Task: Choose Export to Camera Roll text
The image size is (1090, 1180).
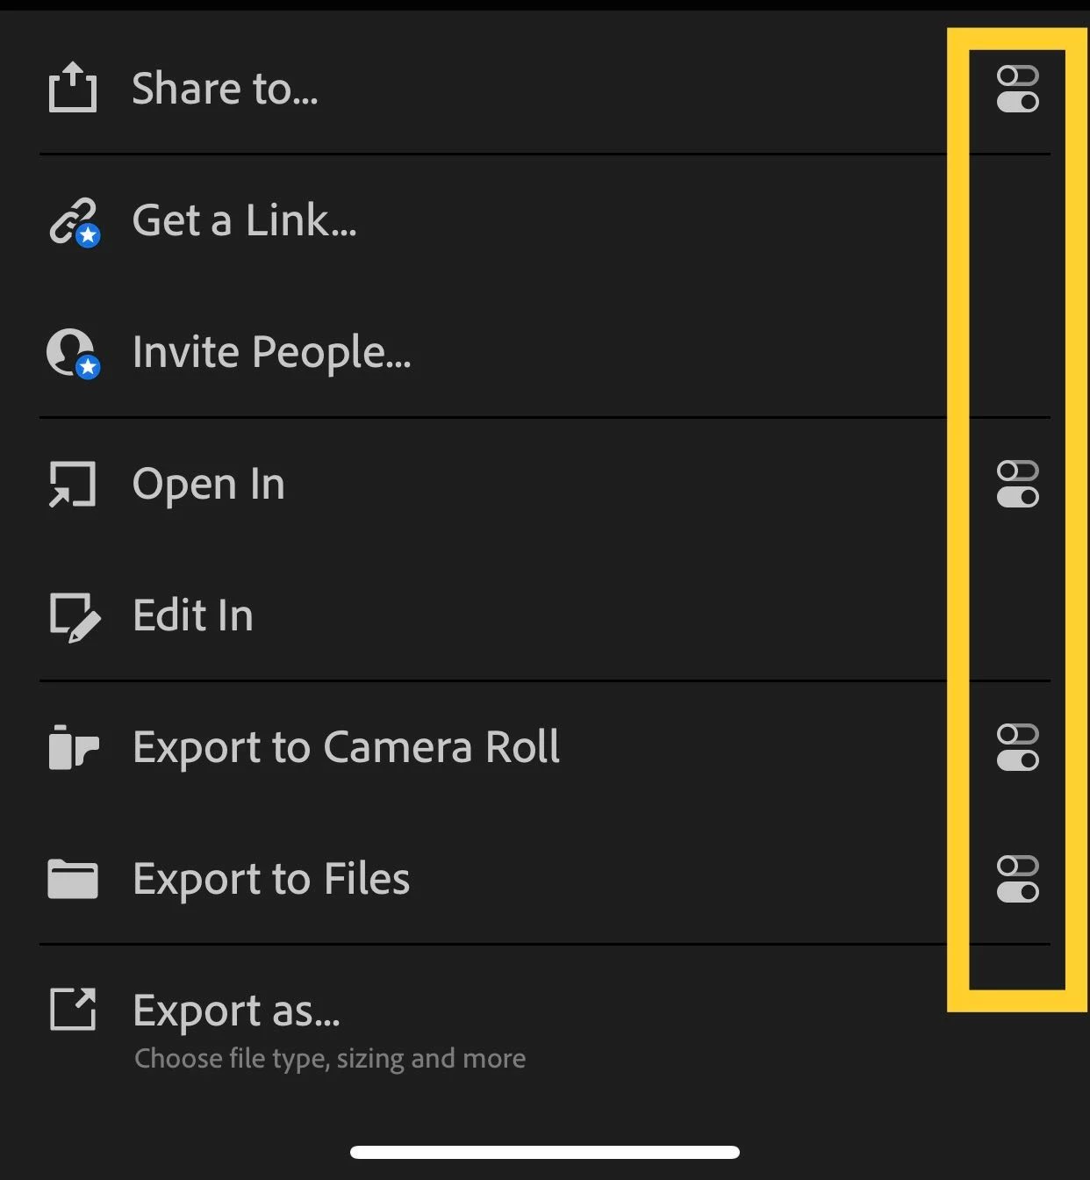Action: click(346, 747)
